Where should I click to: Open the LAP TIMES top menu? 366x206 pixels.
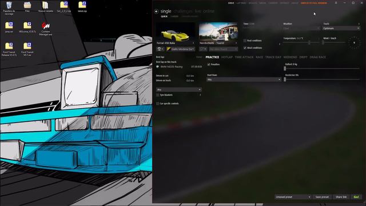pyautogui.click(x=241, y=3)
